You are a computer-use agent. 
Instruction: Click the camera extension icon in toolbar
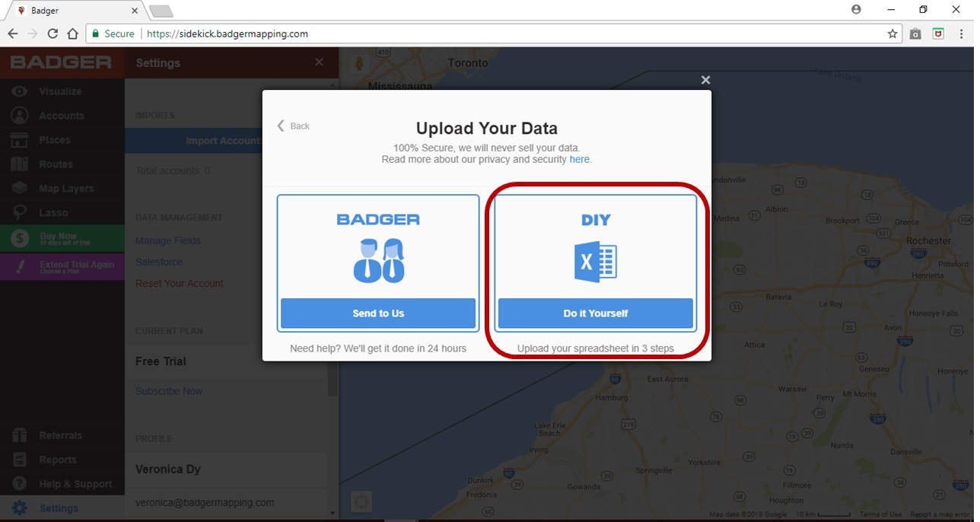[x=915, y=33]
